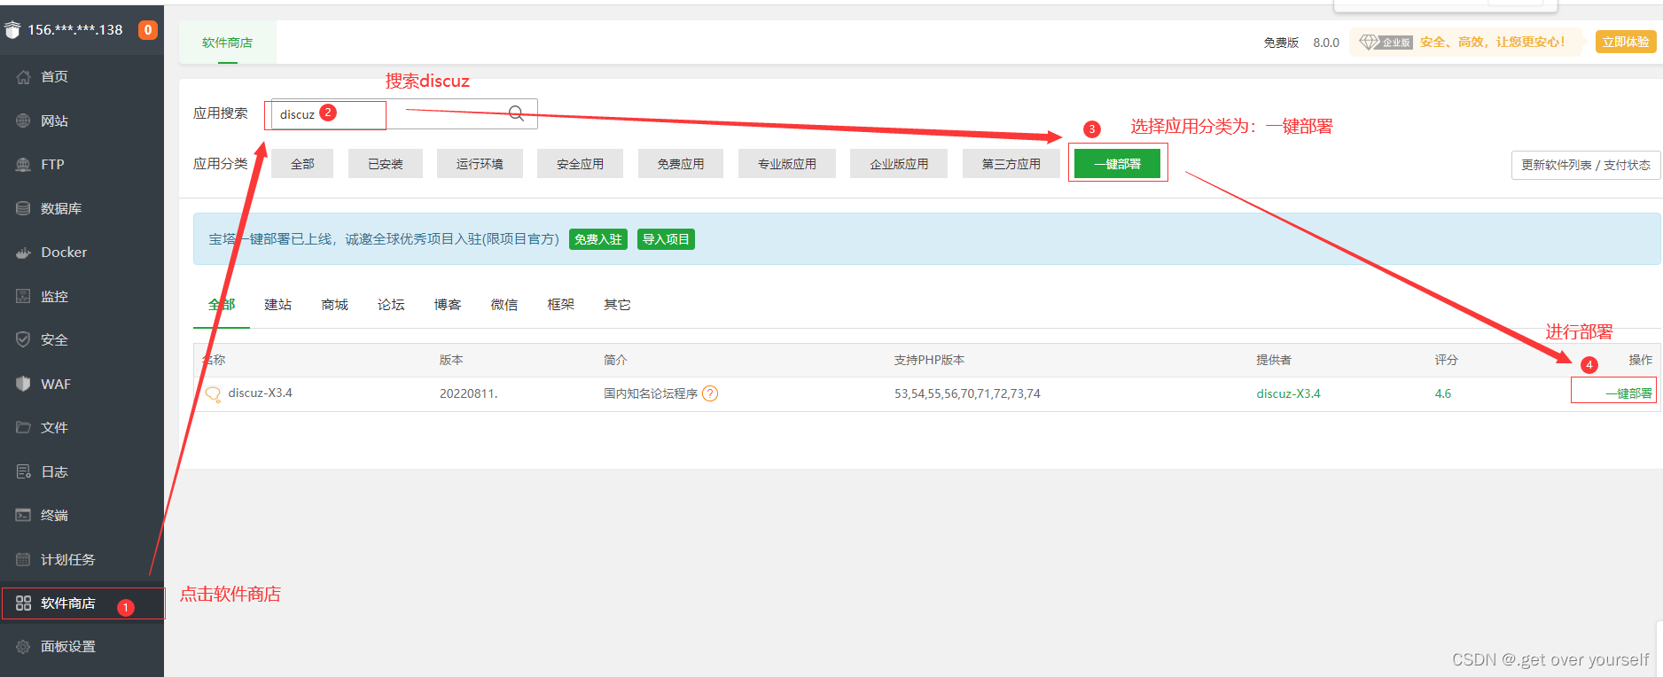The image size is (1663, 677).
Task: Open the FTP sidebar icon
Action: click(23, 165)
